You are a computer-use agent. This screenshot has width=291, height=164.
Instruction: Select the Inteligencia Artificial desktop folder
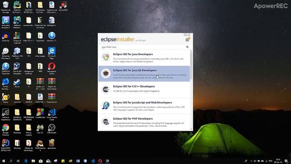click(x=29, y=68)
